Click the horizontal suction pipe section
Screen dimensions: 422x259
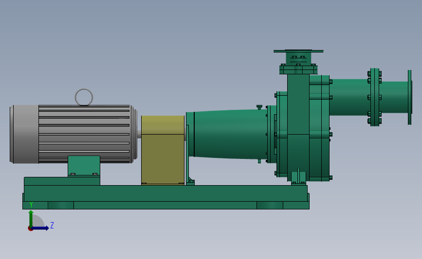pyautogui.click(x=350, y=97)
